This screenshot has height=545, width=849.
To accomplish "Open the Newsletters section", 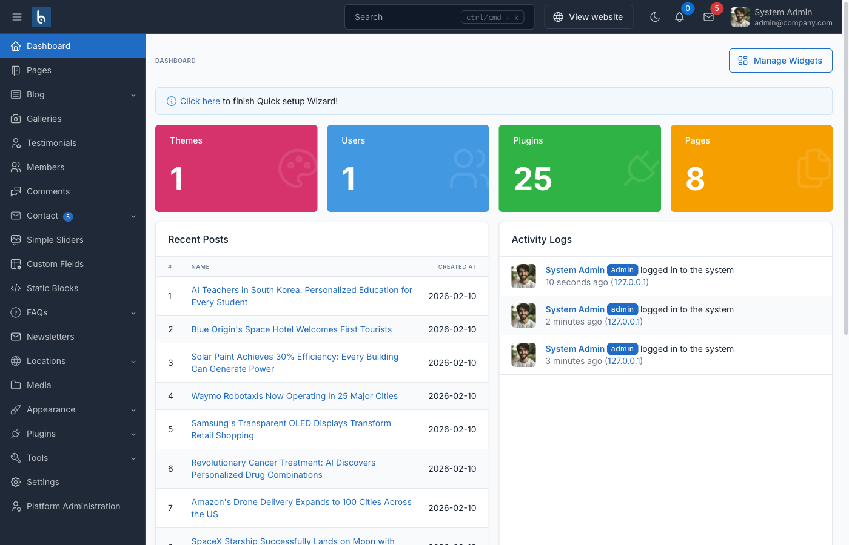I will 50,337.
